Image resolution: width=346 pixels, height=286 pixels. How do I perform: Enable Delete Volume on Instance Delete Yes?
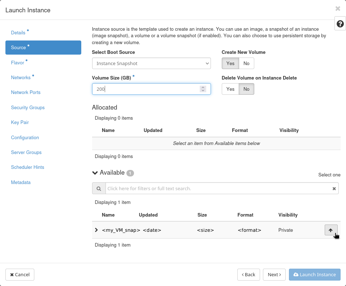click(x=230, y=89)
